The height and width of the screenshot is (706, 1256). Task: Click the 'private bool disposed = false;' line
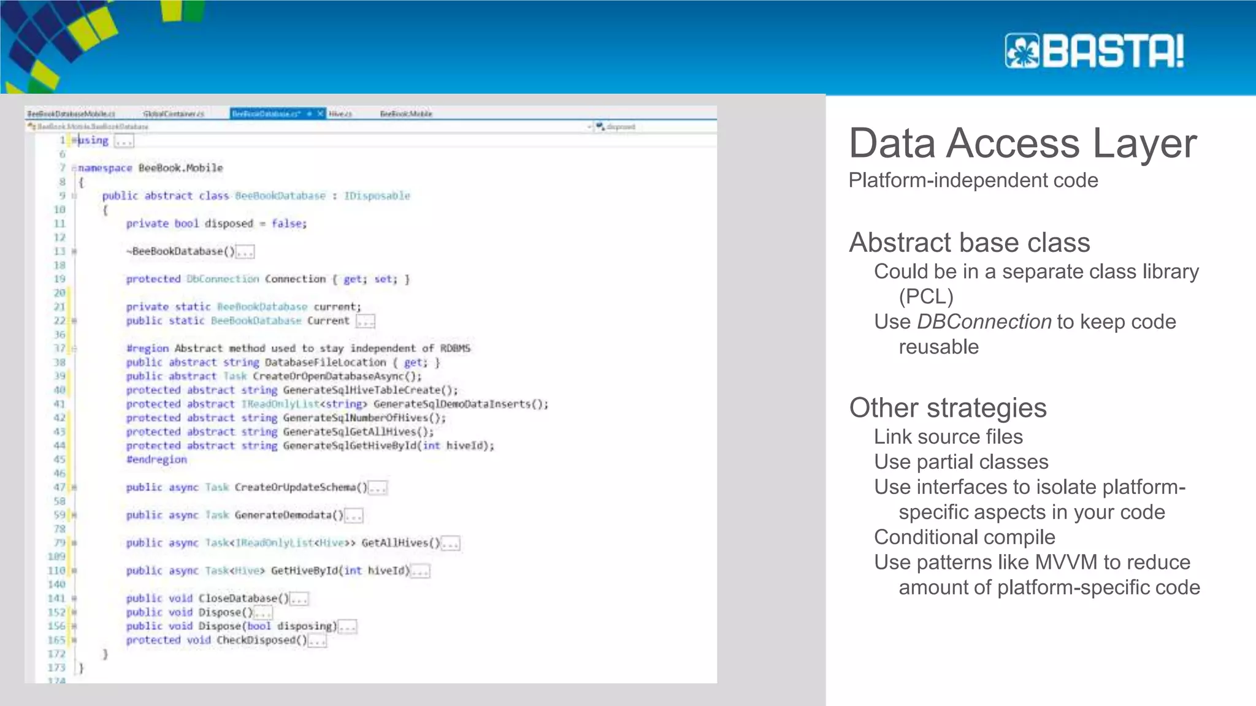coord(216,224)
